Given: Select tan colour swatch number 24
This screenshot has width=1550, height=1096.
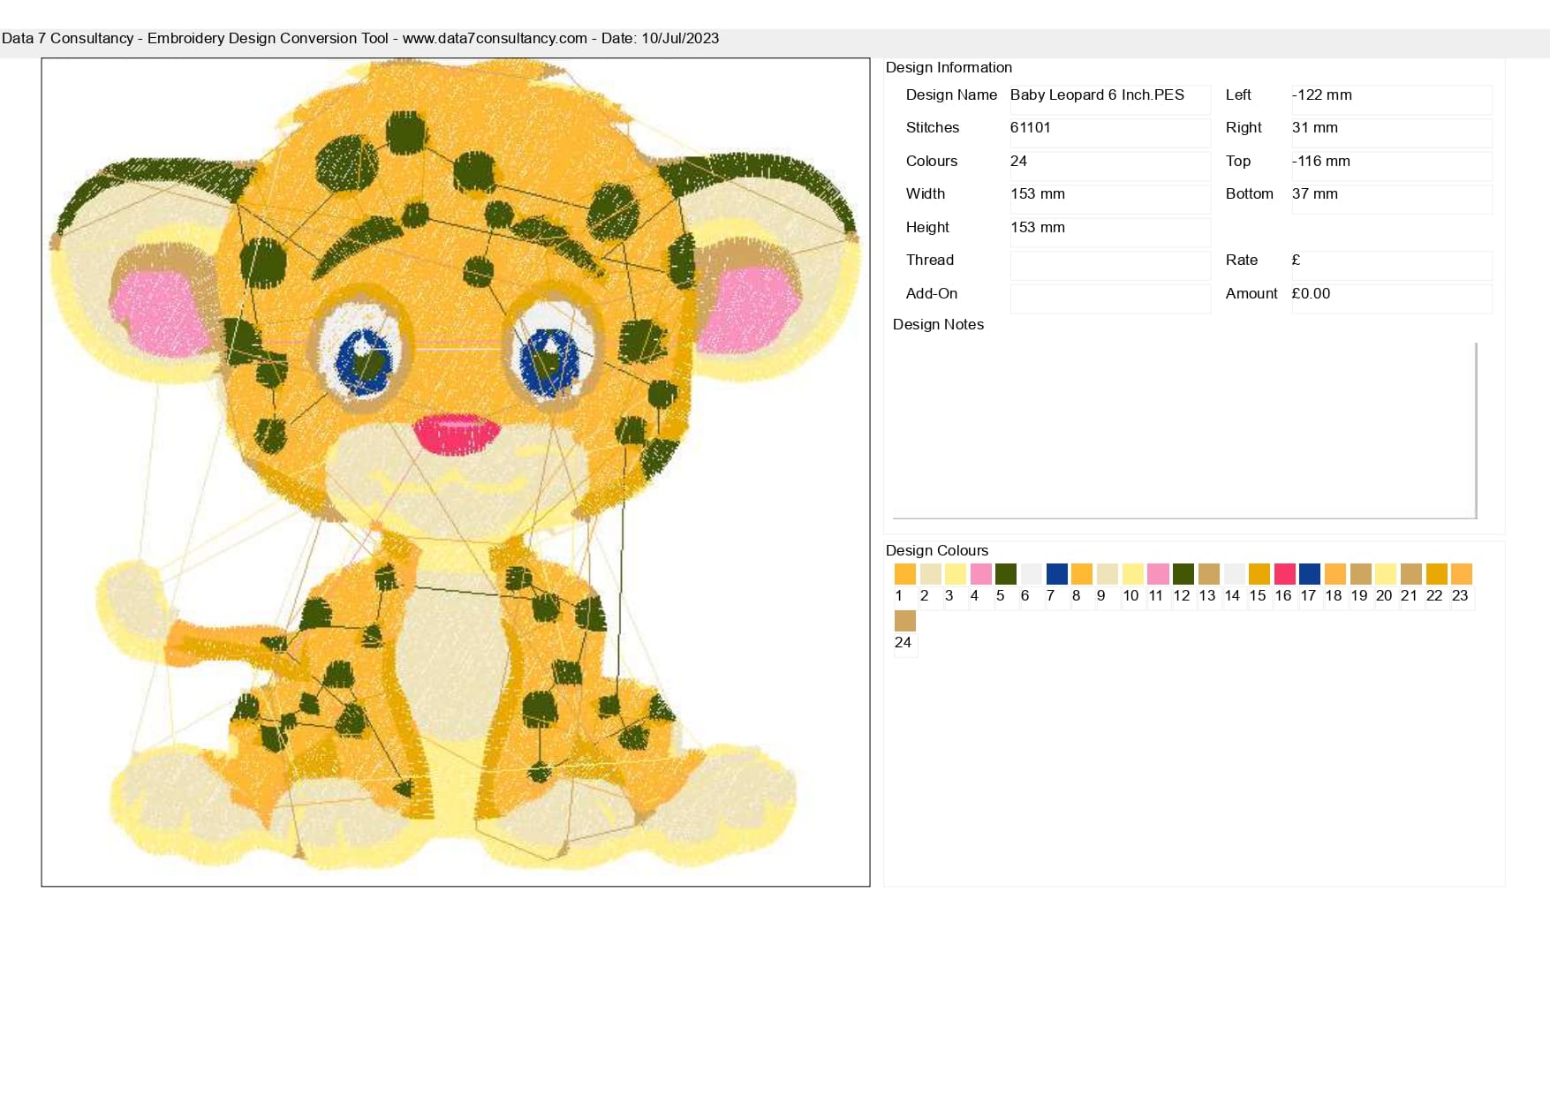Looking at the screenshot, I should 904,621.
